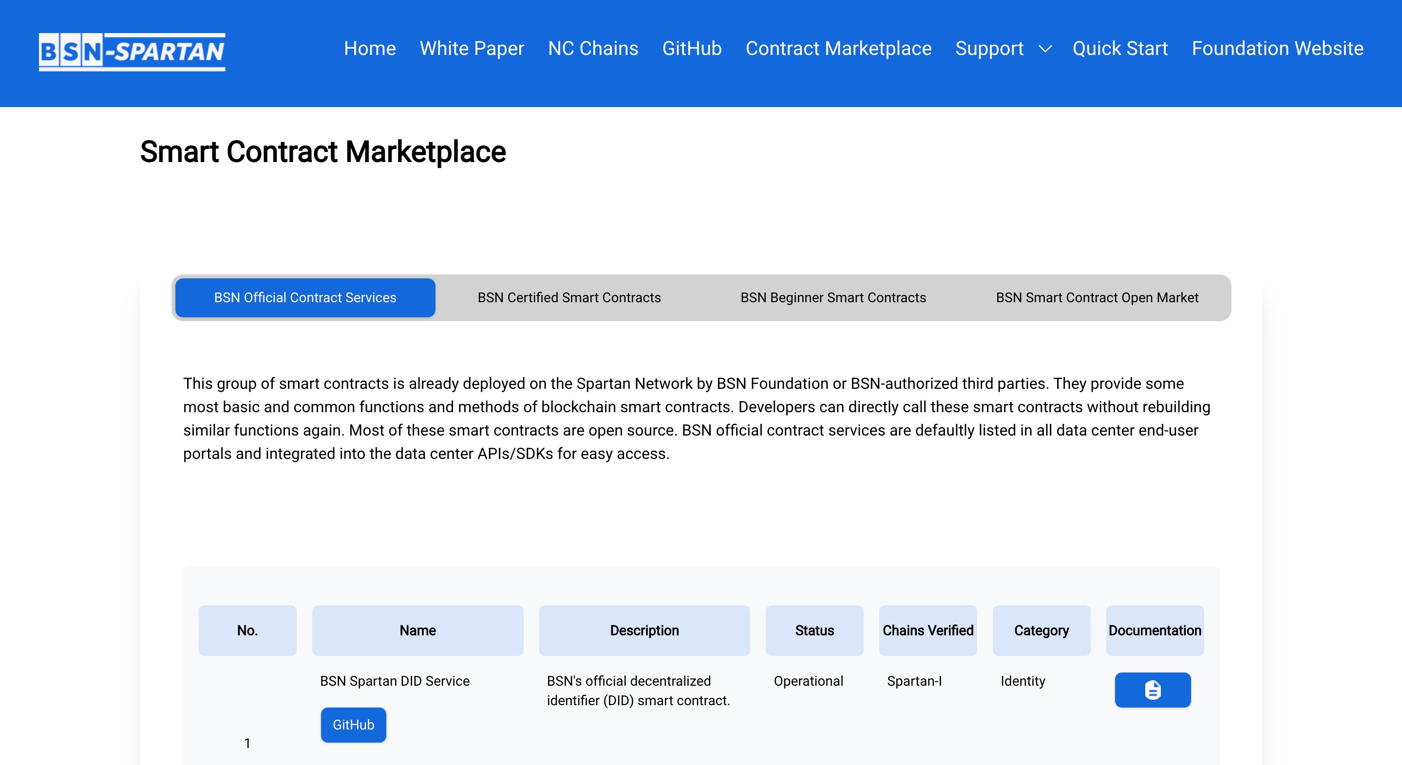Switch to BSN Certified Smart Contracts tab
Viewport: 1402px width, 765px height.
[569, 297]
